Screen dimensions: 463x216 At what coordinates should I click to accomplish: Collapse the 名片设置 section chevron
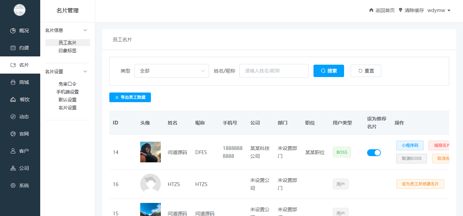[85, 72]
